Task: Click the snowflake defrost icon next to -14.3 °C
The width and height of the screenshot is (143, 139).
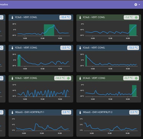Action: pos(68,78)
